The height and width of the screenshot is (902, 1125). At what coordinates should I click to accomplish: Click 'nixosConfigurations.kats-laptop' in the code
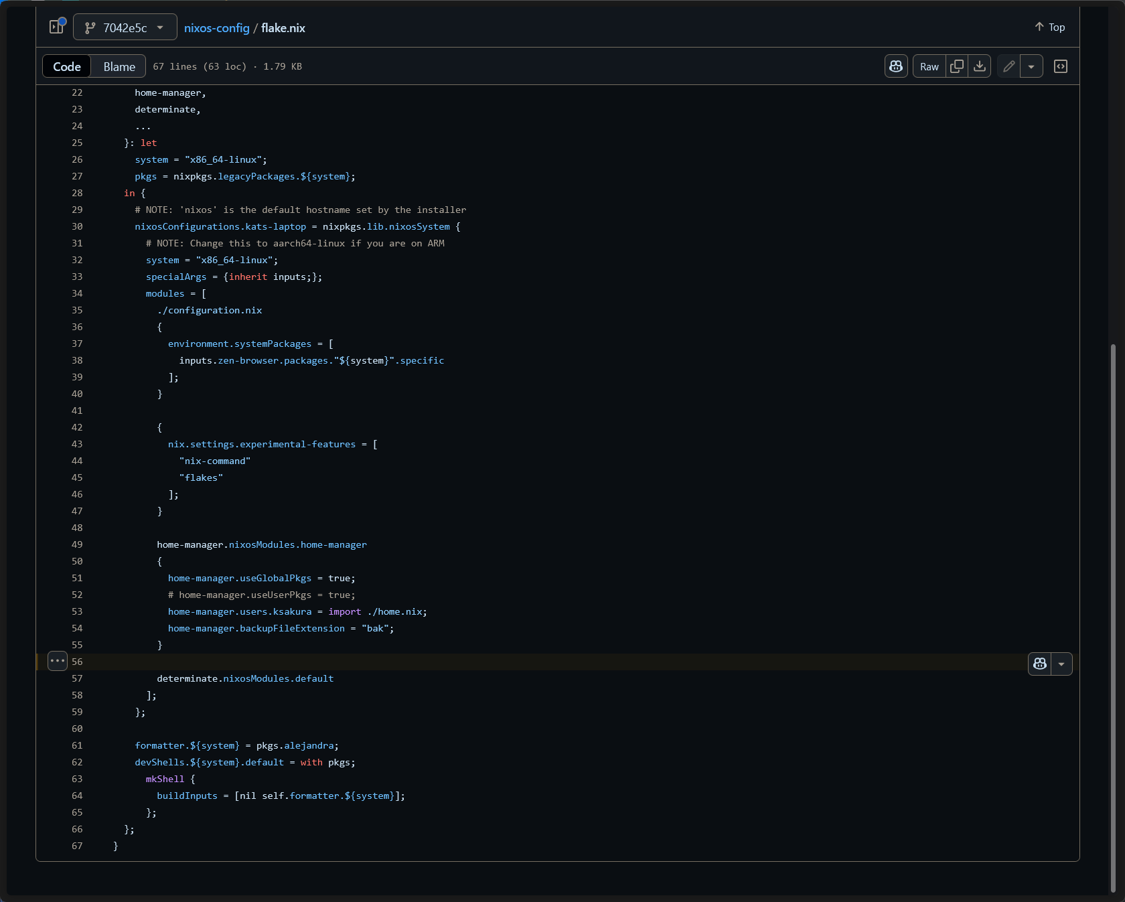coord(220,226)
